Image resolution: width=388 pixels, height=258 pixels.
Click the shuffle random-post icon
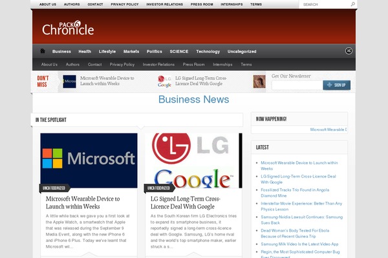point(349,51)
